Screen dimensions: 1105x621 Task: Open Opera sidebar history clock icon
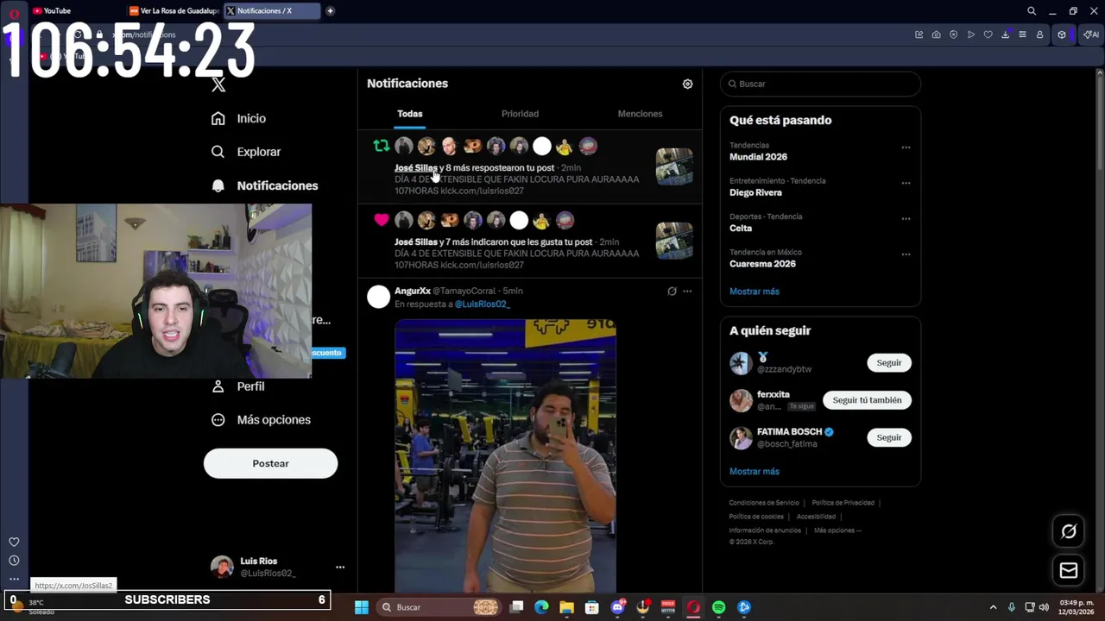(x=14, y=561)
